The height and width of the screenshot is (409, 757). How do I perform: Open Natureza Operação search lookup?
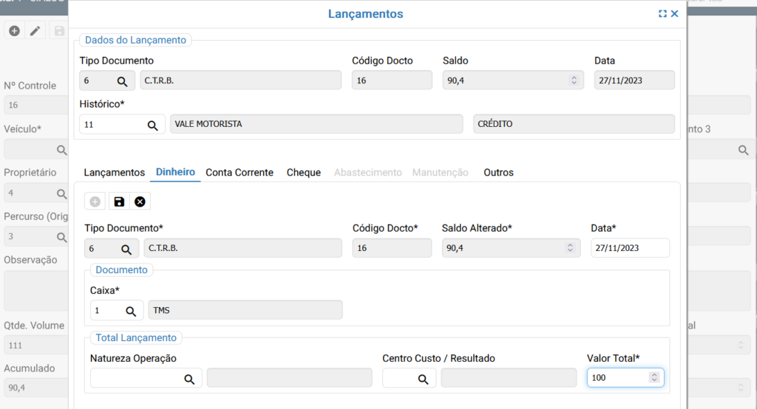[189, 379]
